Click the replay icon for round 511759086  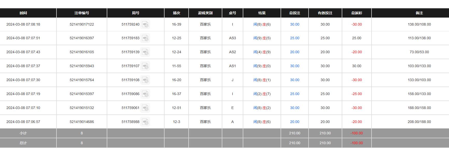145,94
